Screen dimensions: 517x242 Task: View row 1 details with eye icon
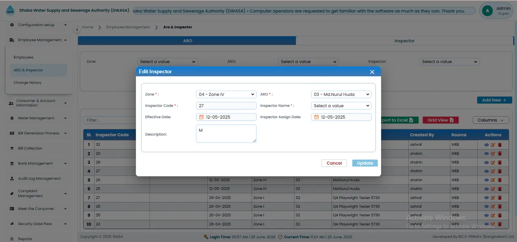[486, 145]
